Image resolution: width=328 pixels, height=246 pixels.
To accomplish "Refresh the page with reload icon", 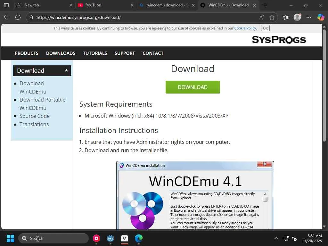I will point(18,17).
